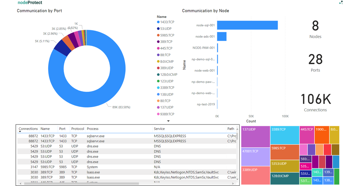
Task: Click the 106K Connections card
Action: [315, 102]
